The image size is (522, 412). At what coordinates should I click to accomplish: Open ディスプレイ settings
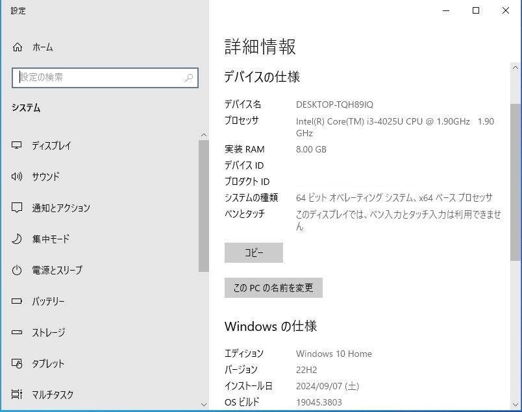tap(51, 145)
